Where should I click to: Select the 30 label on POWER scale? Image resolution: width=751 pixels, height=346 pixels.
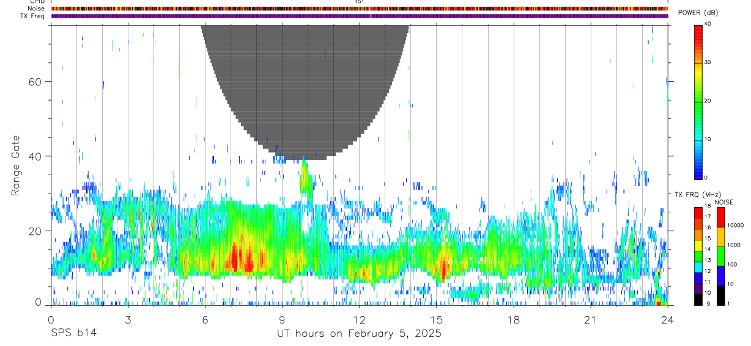coord(708,63)
